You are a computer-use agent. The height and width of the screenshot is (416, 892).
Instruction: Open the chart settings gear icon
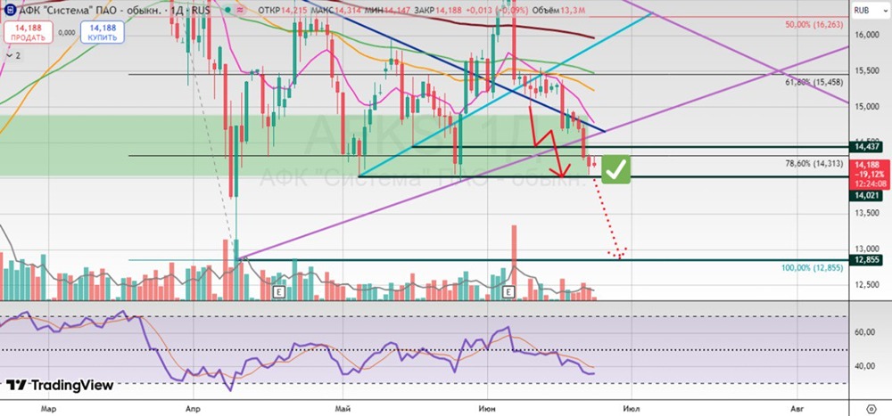click(x=871, y=409)
